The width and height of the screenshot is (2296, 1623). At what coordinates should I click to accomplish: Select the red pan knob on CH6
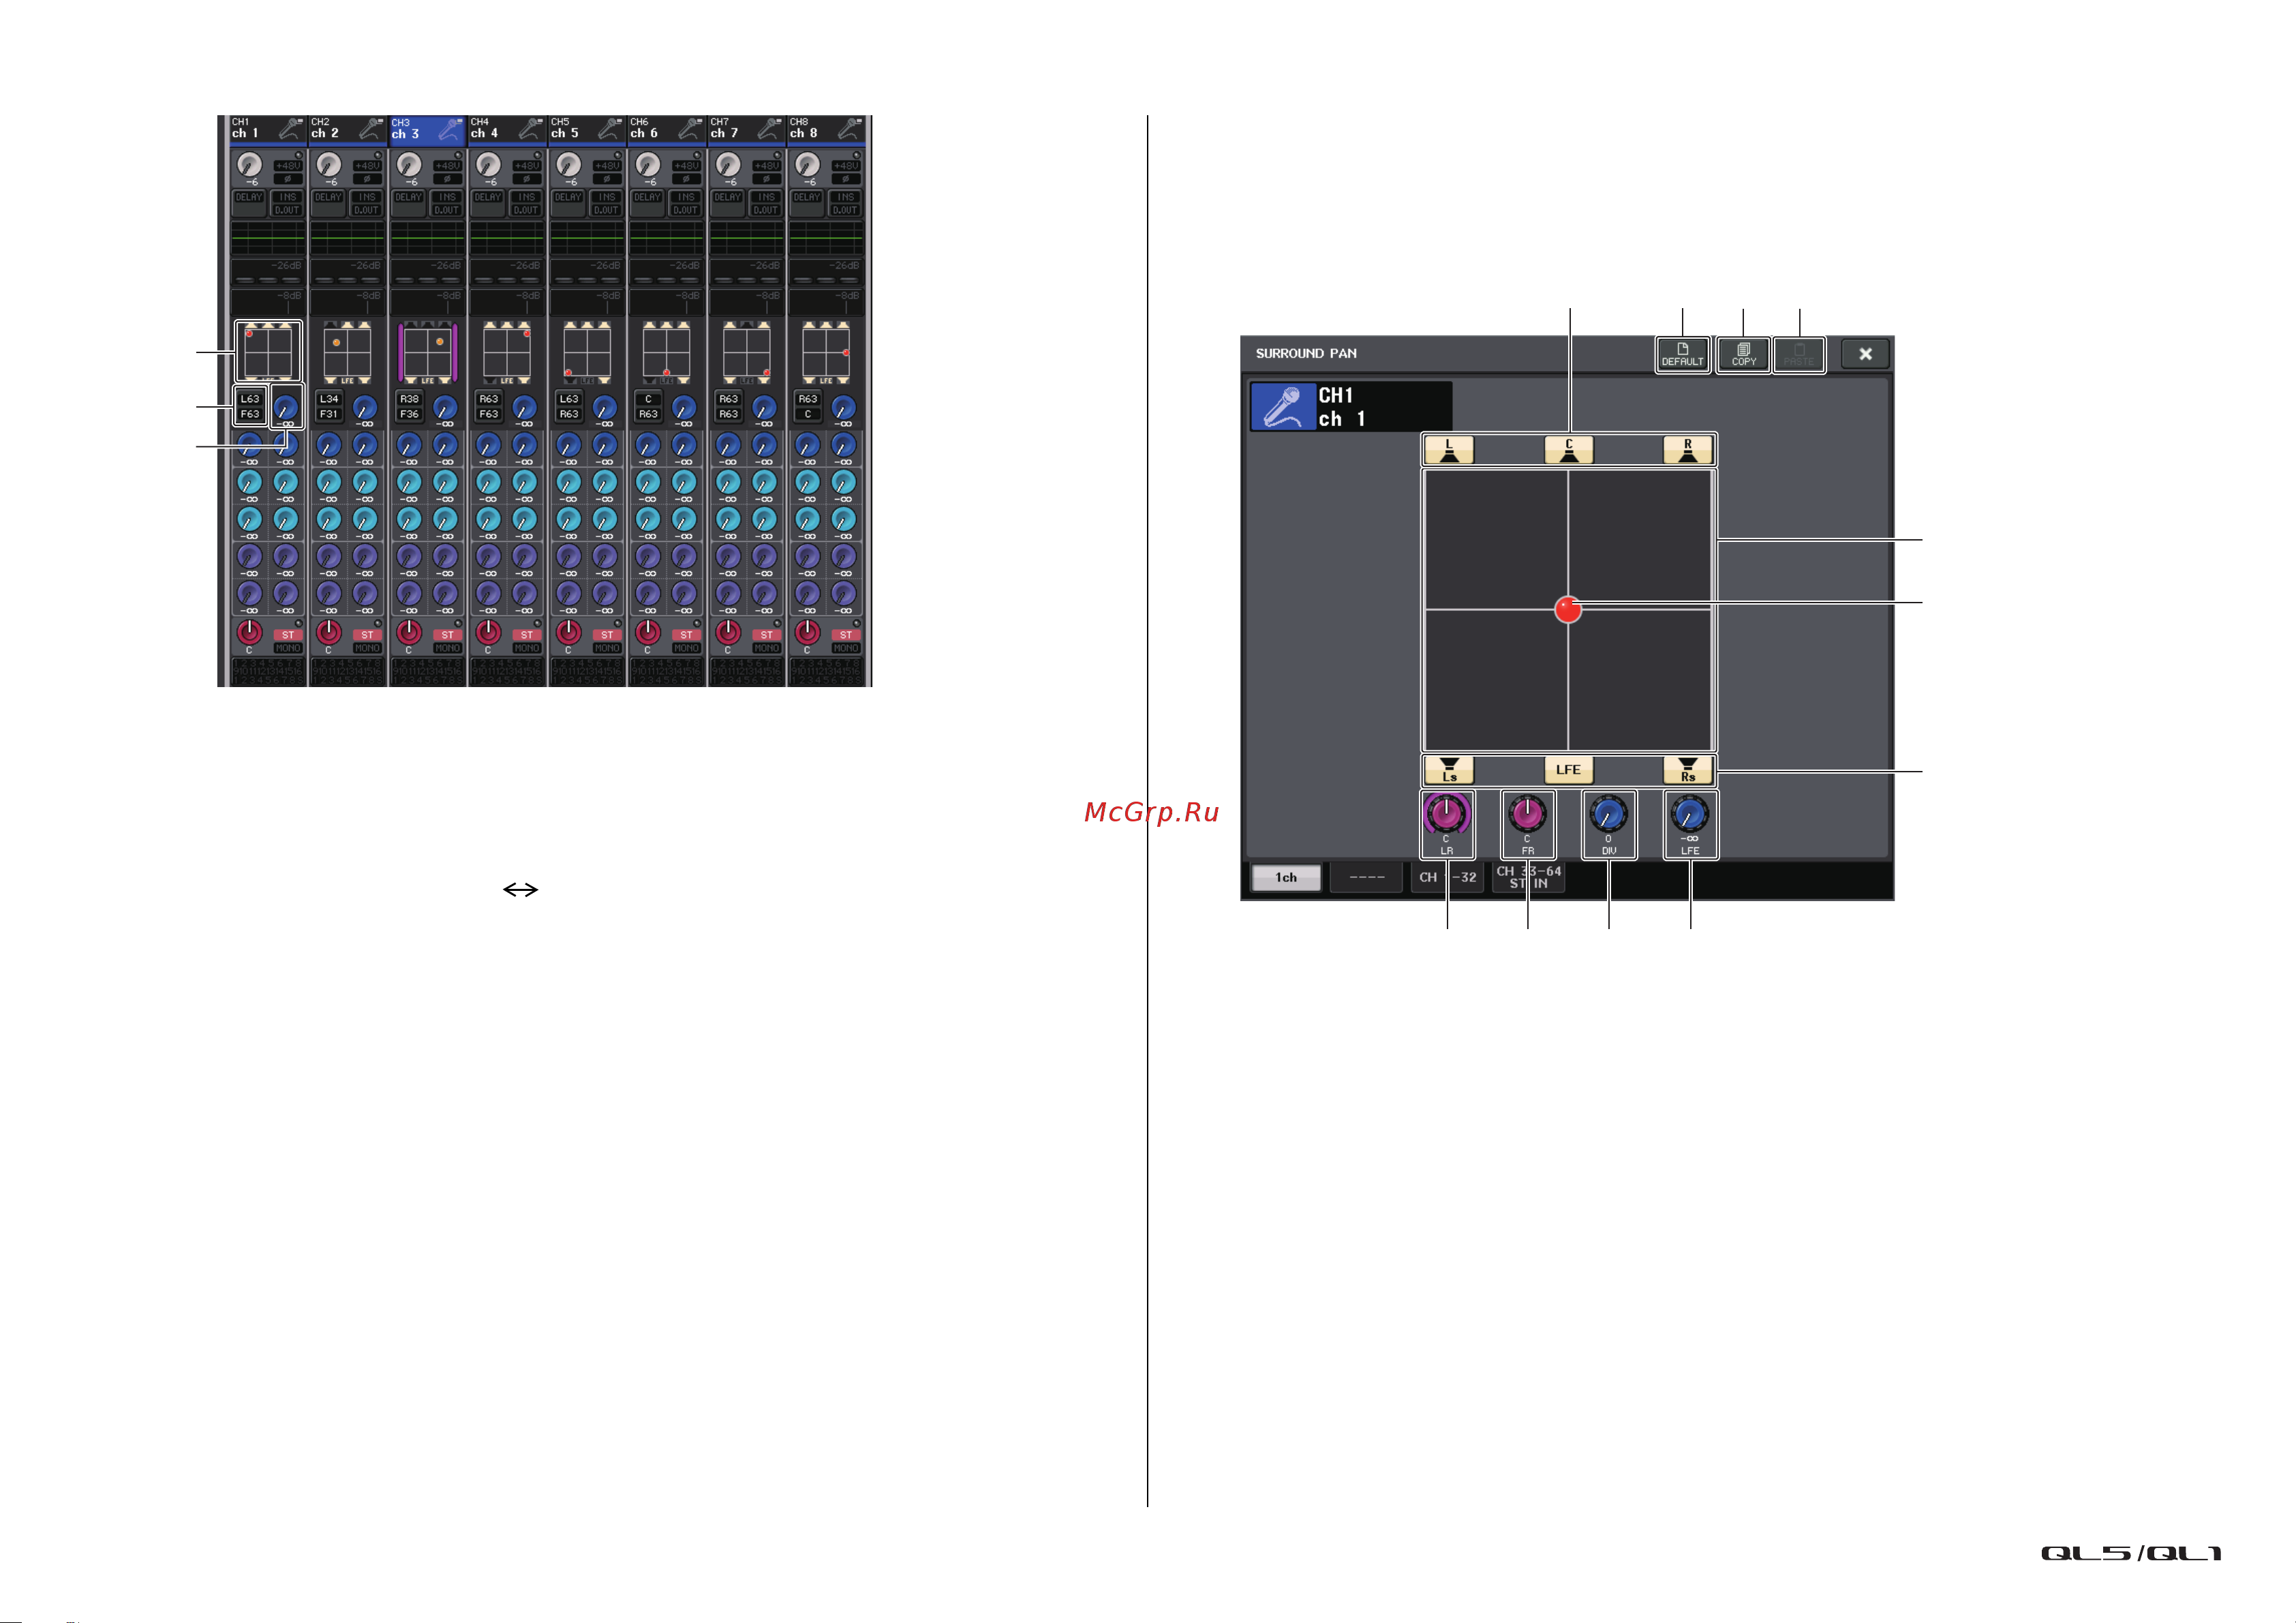647,632
